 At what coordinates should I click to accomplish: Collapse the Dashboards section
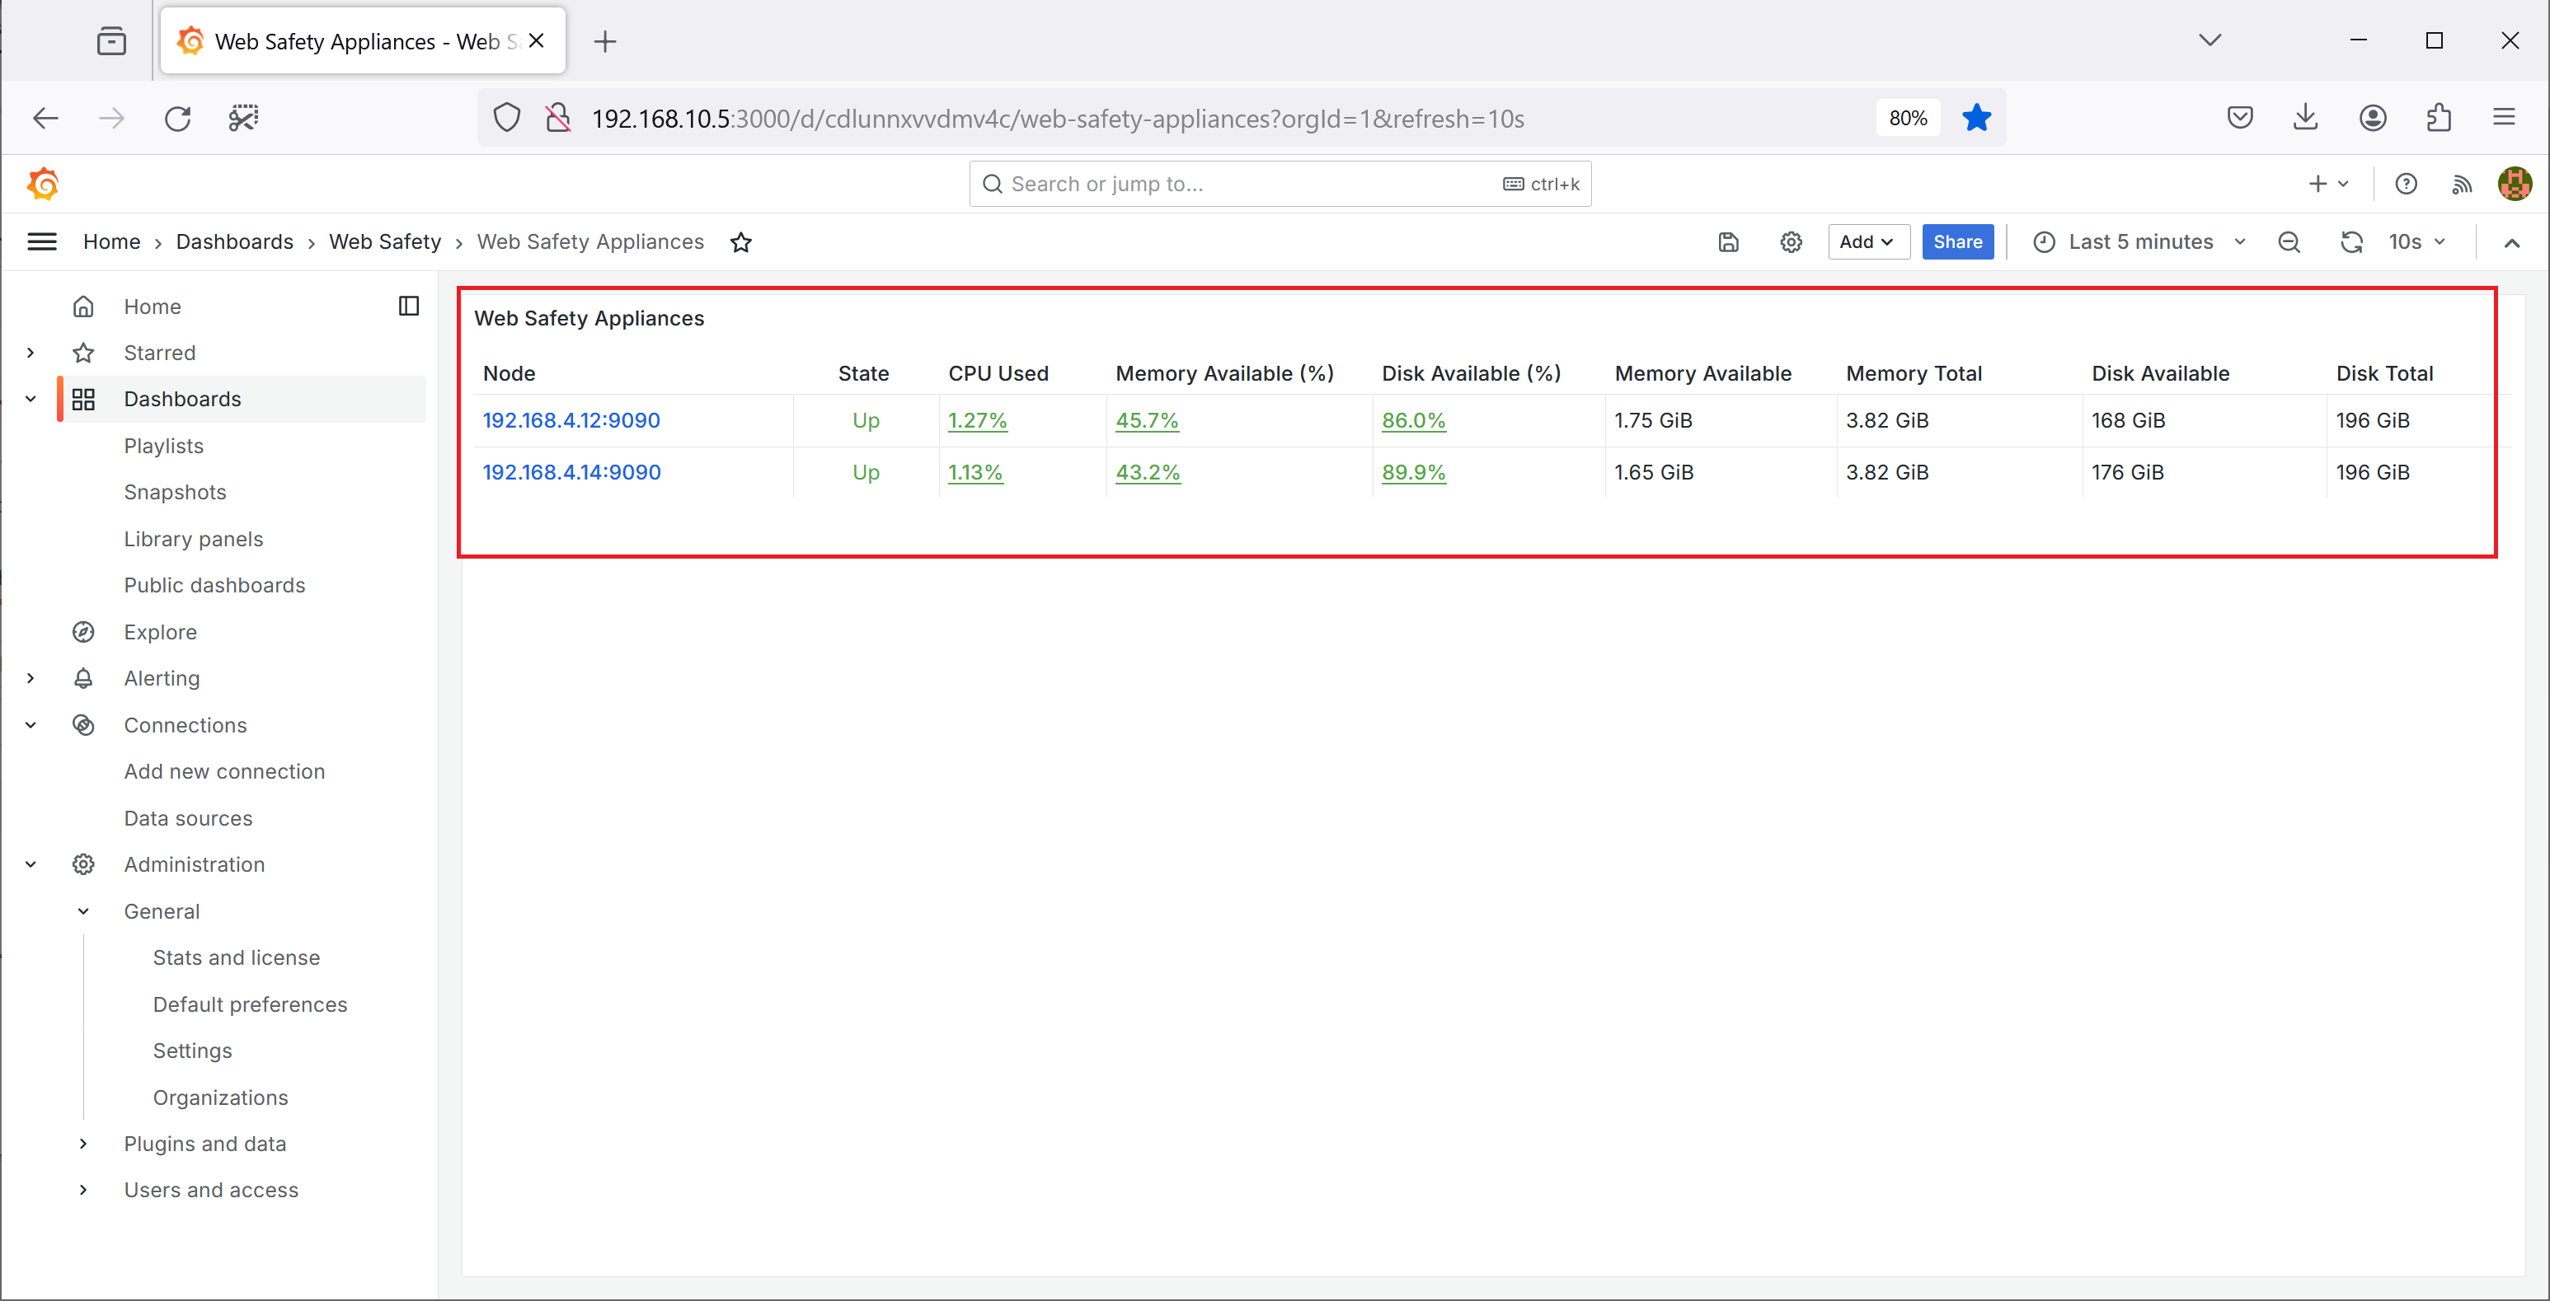tap(31, 400)
